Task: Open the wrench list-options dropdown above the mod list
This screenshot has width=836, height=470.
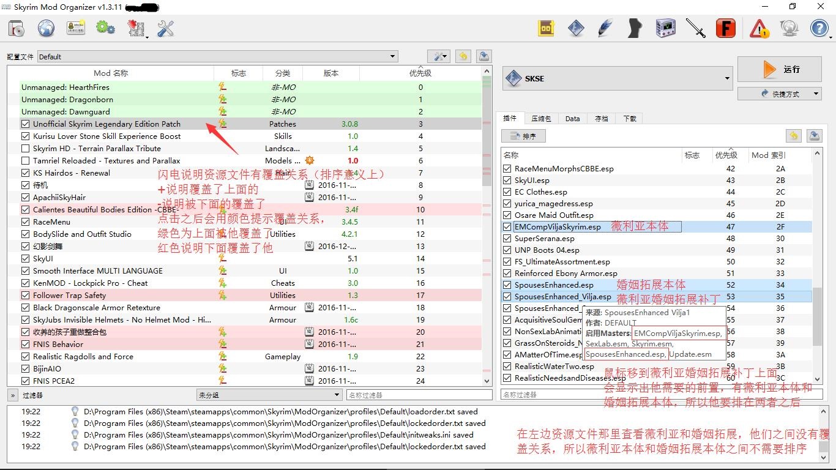Action: tap(439, 57)
